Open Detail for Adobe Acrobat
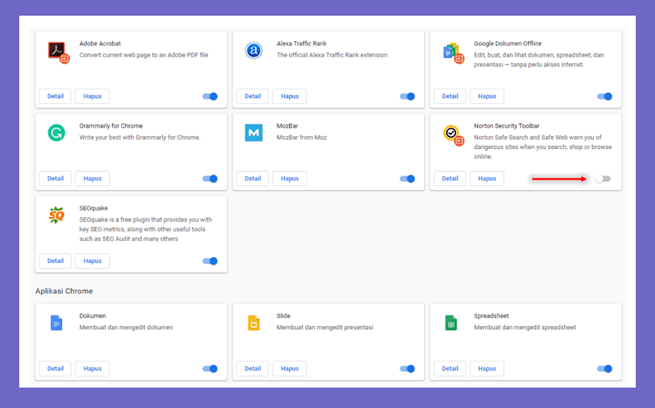Screen dimensions: 655x408 pos(55,96)
